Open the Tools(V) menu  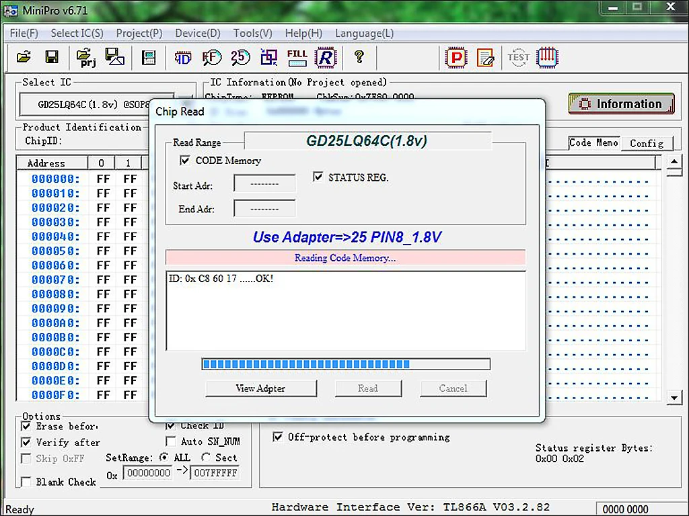tap(253, 34)
